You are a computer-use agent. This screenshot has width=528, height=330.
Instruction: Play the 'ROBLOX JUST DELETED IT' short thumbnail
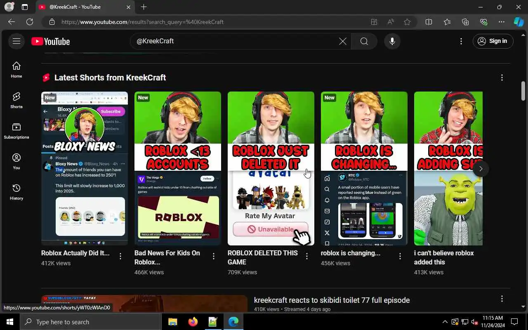(271, 168)
